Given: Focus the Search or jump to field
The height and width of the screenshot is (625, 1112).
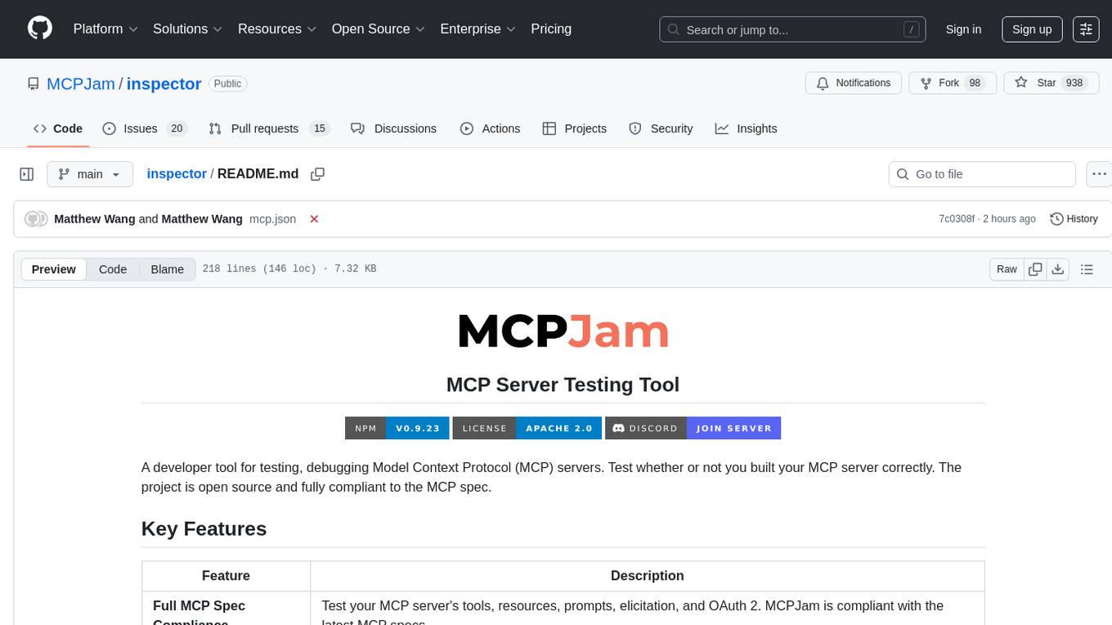Looking at the screenshot, I should tap(791, 29).
